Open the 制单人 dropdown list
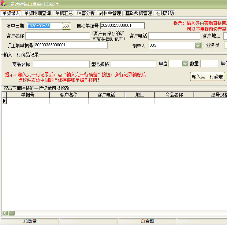Screen dimensions: 227x225 tap(198, 46)
